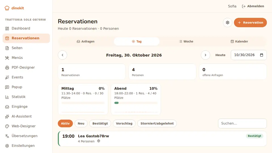
Task: Select the Neu filter chip
Action: point(81,124)
